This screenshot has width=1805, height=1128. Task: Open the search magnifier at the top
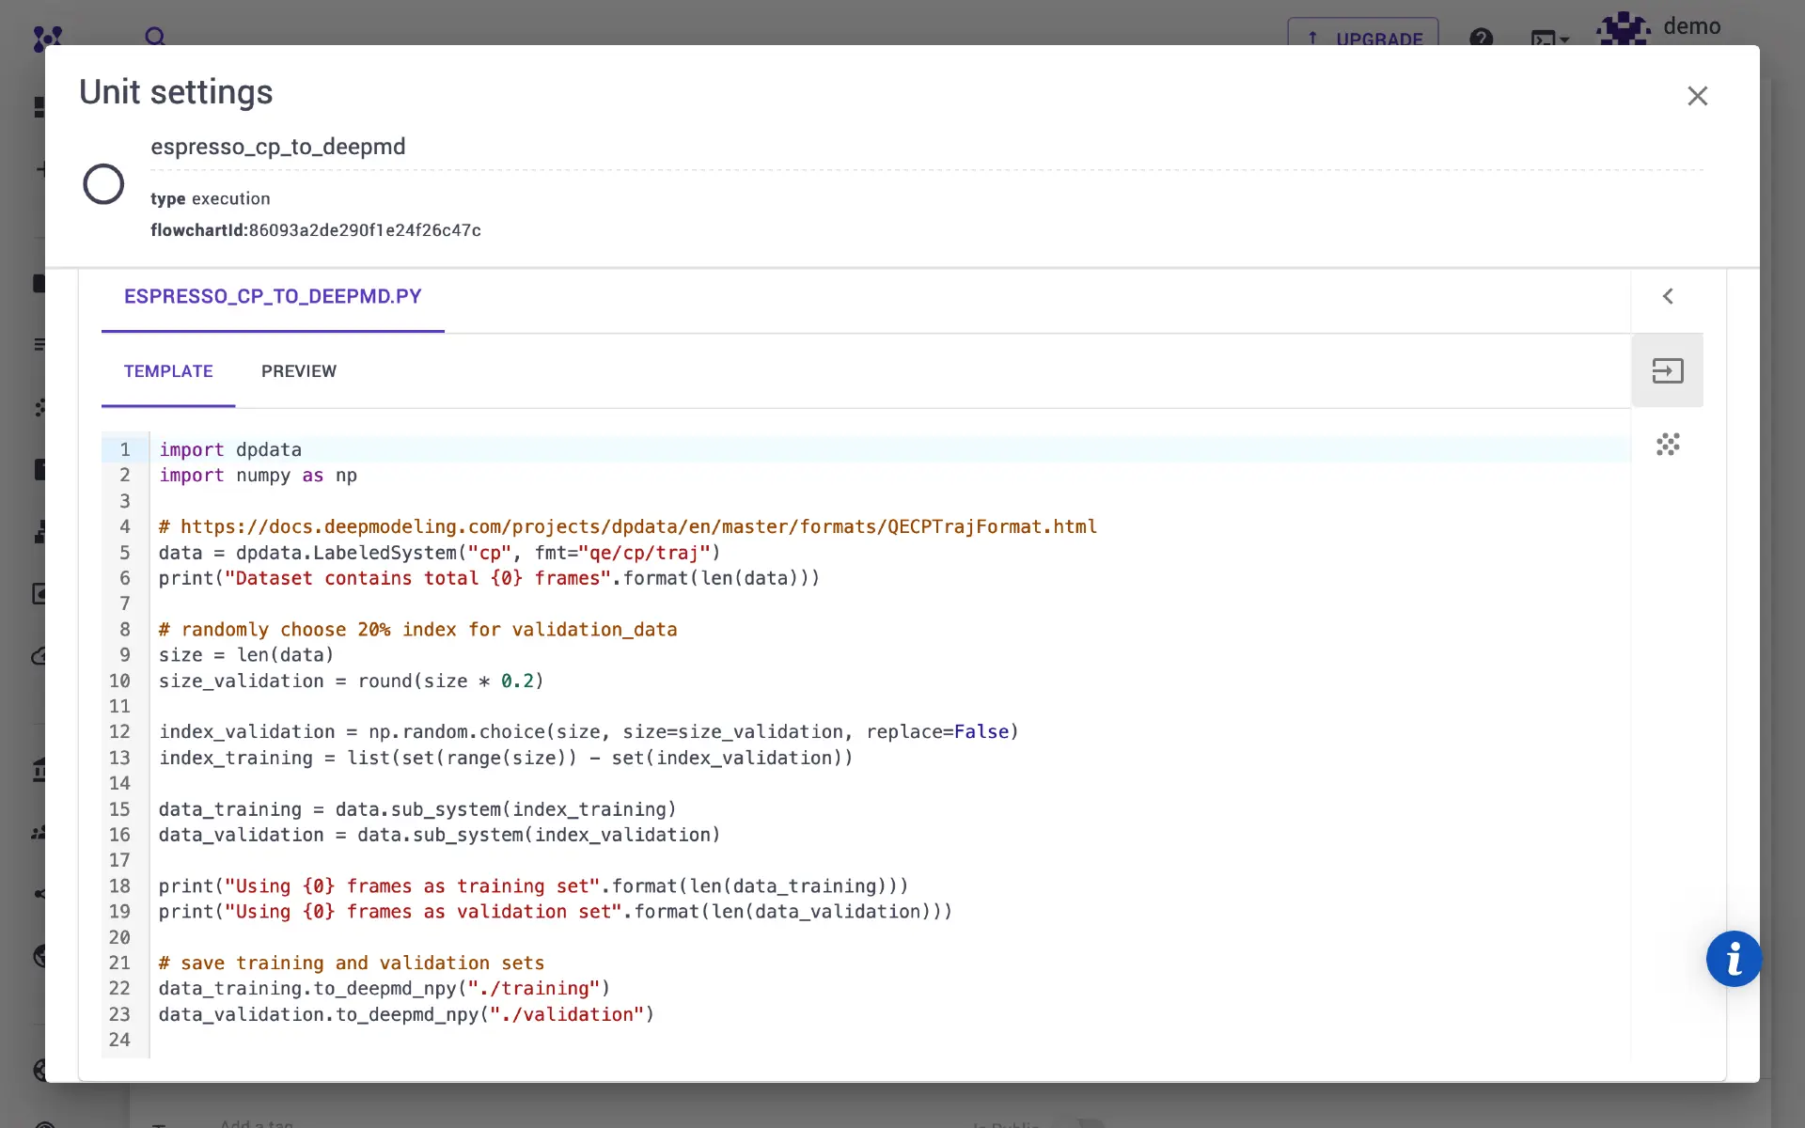[154, 38]
